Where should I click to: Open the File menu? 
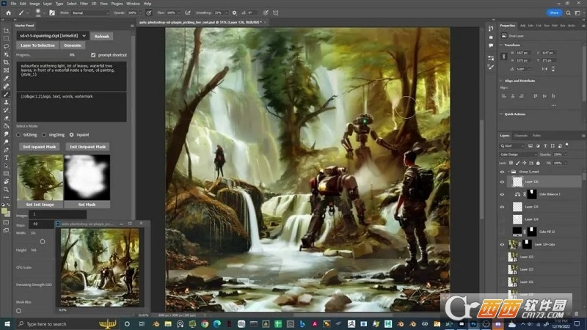click(x=13, y=4)
